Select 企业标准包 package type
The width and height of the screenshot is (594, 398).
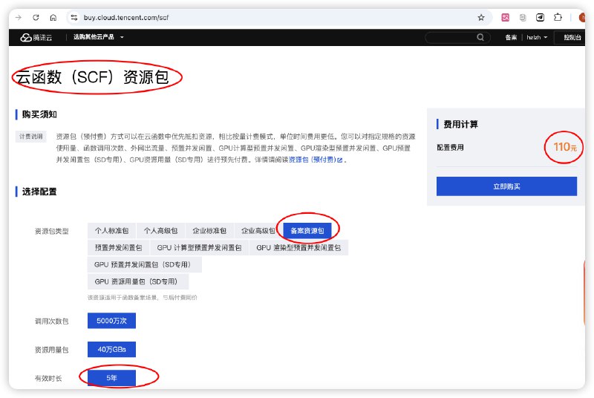click(x=209, y=231)
